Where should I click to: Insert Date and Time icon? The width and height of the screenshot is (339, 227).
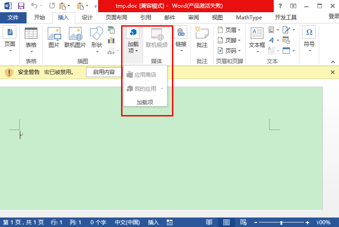(x=286, y=40)
